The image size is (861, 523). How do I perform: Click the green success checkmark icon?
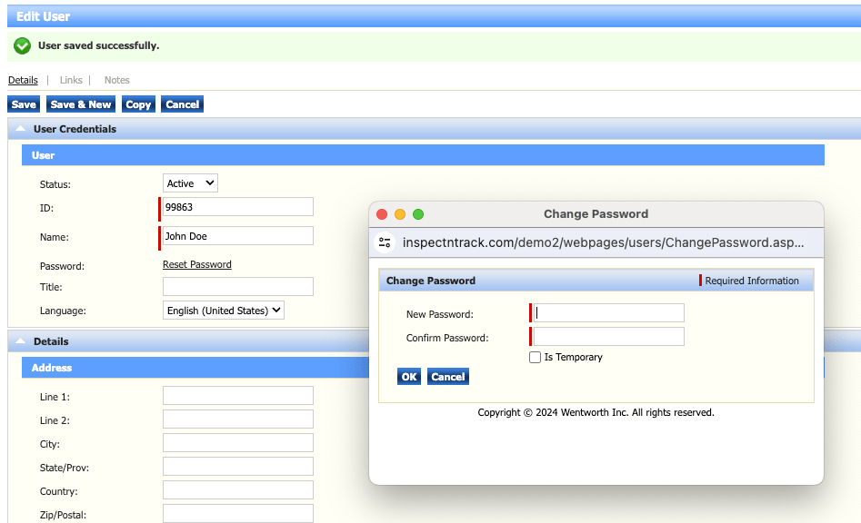tap(22, 44)
